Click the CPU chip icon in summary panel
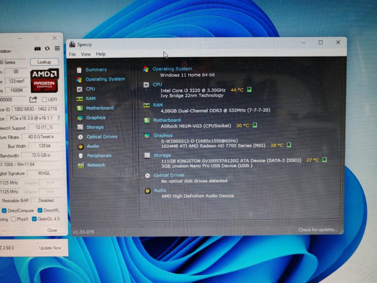The width and height of the screenshot is (377, 283). (x=146, y=84)
